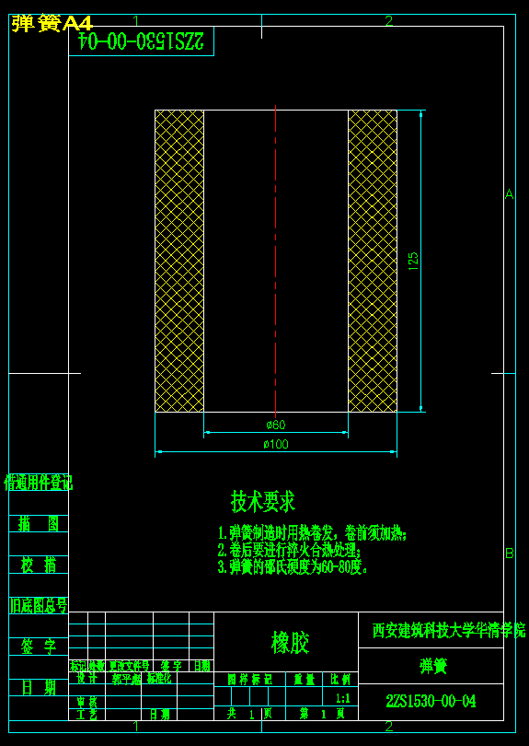Viewport: 529px width, 746px height.
Task: Click drawing number '2ZS1530-00-04' in title block
Action: [431, 701]
